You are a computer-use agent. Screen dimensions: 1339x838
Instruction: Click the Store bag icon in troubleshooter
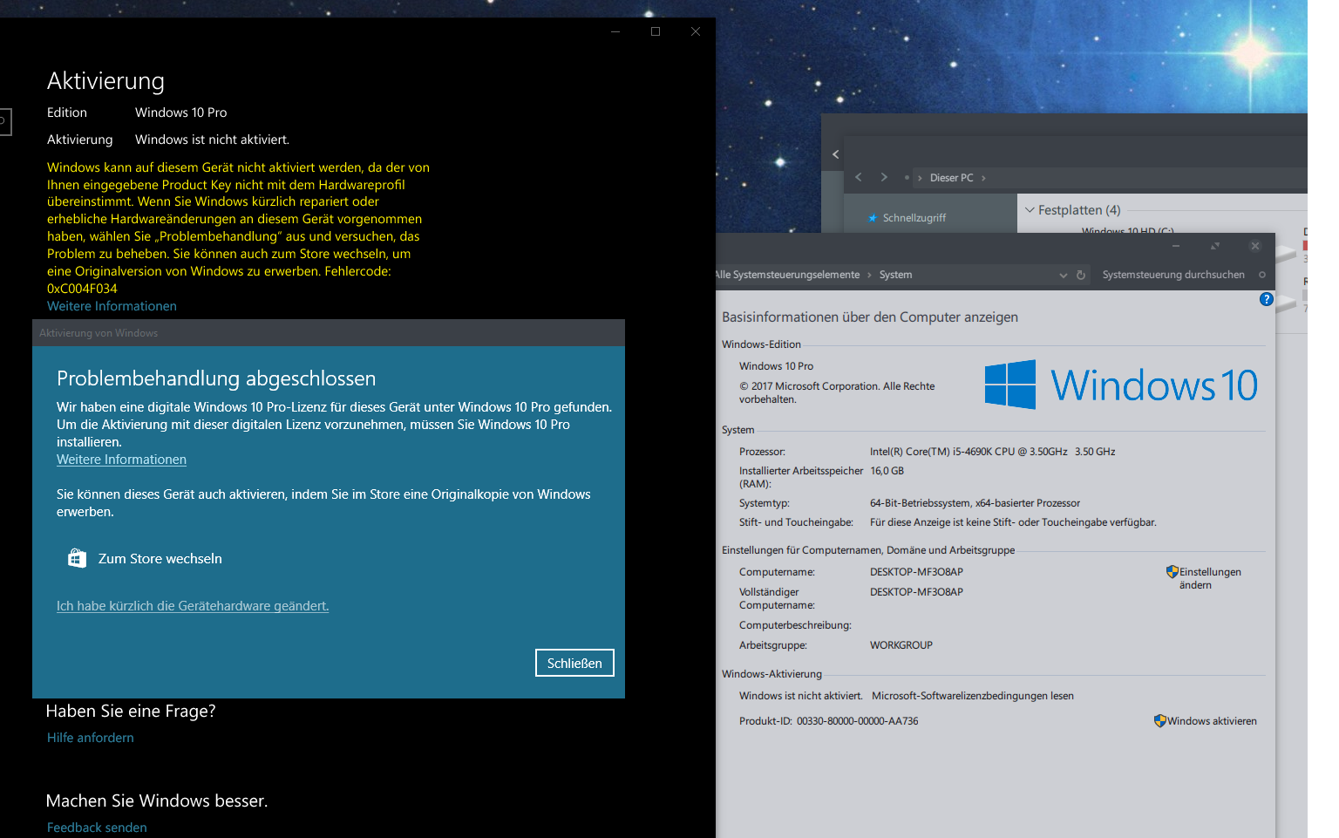point(77,558)
